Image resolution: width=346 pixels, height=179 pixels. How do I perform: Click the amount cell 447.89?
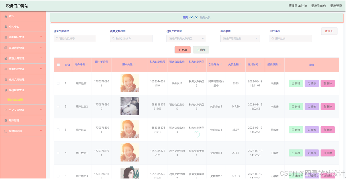pyautogui.click(x=235, y=107)
